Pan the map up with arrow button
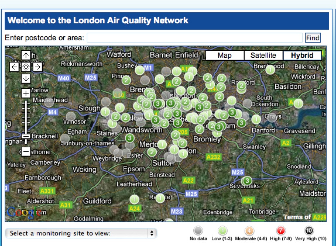 coord(26,55)
